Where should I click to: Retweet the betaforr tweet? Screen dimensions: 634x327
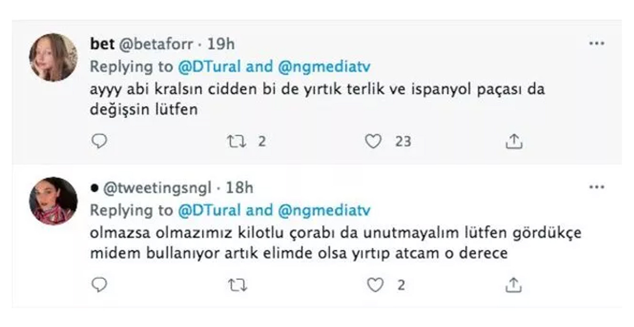click(237, 141)
